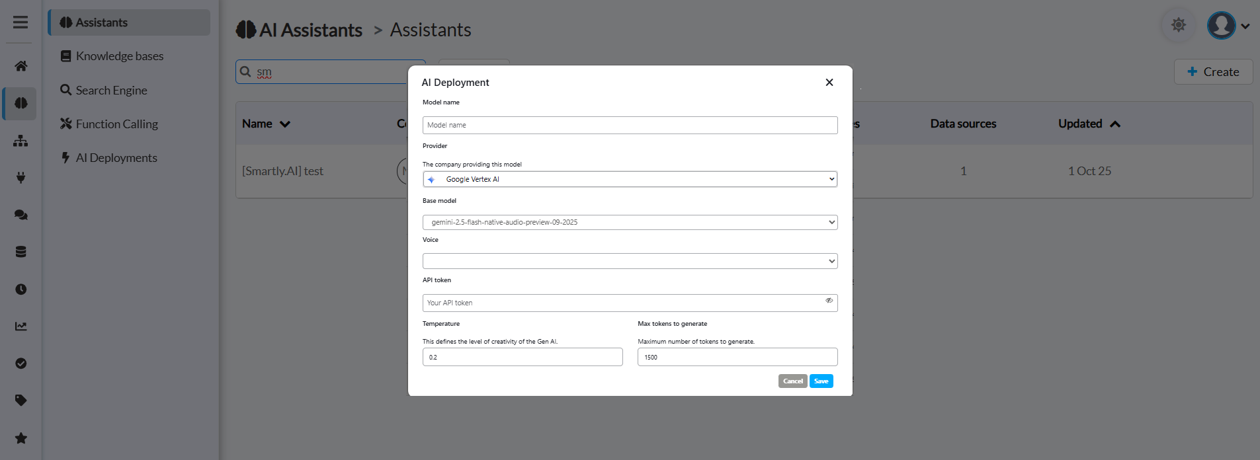The height and width of the screenshot is (460, 1260).
Task: Click Cancel button in dialog
Action: coord(792,381)
